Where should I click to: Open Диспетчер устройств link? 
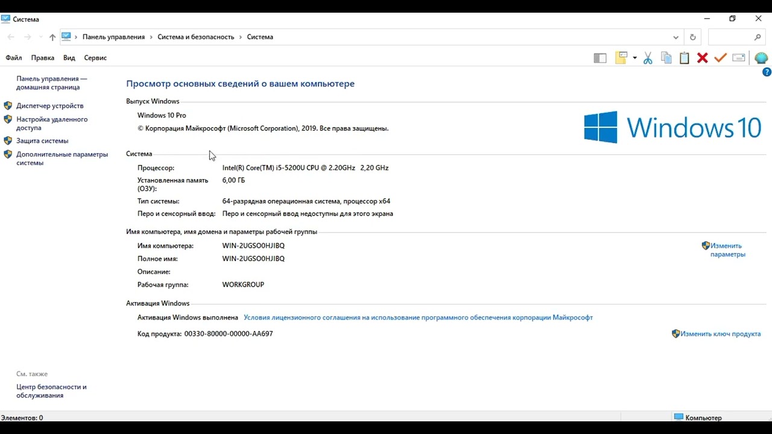tap(50, 105)
